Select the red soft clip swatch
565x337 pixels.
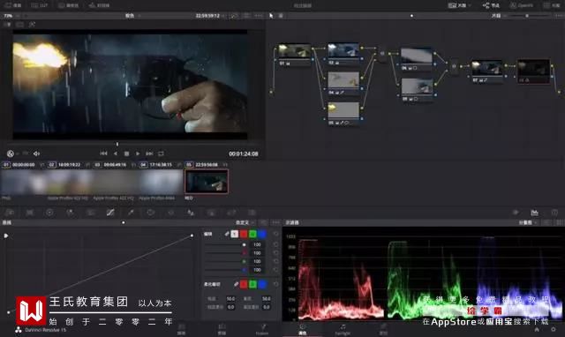pyautogui.click(x=244, y=284)
